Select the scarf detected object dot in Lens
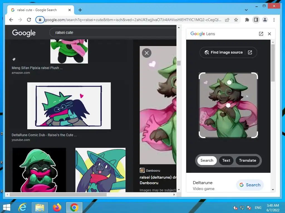This screenshot has height=213, width=285. pyautogui.click(x=228, y=105)
